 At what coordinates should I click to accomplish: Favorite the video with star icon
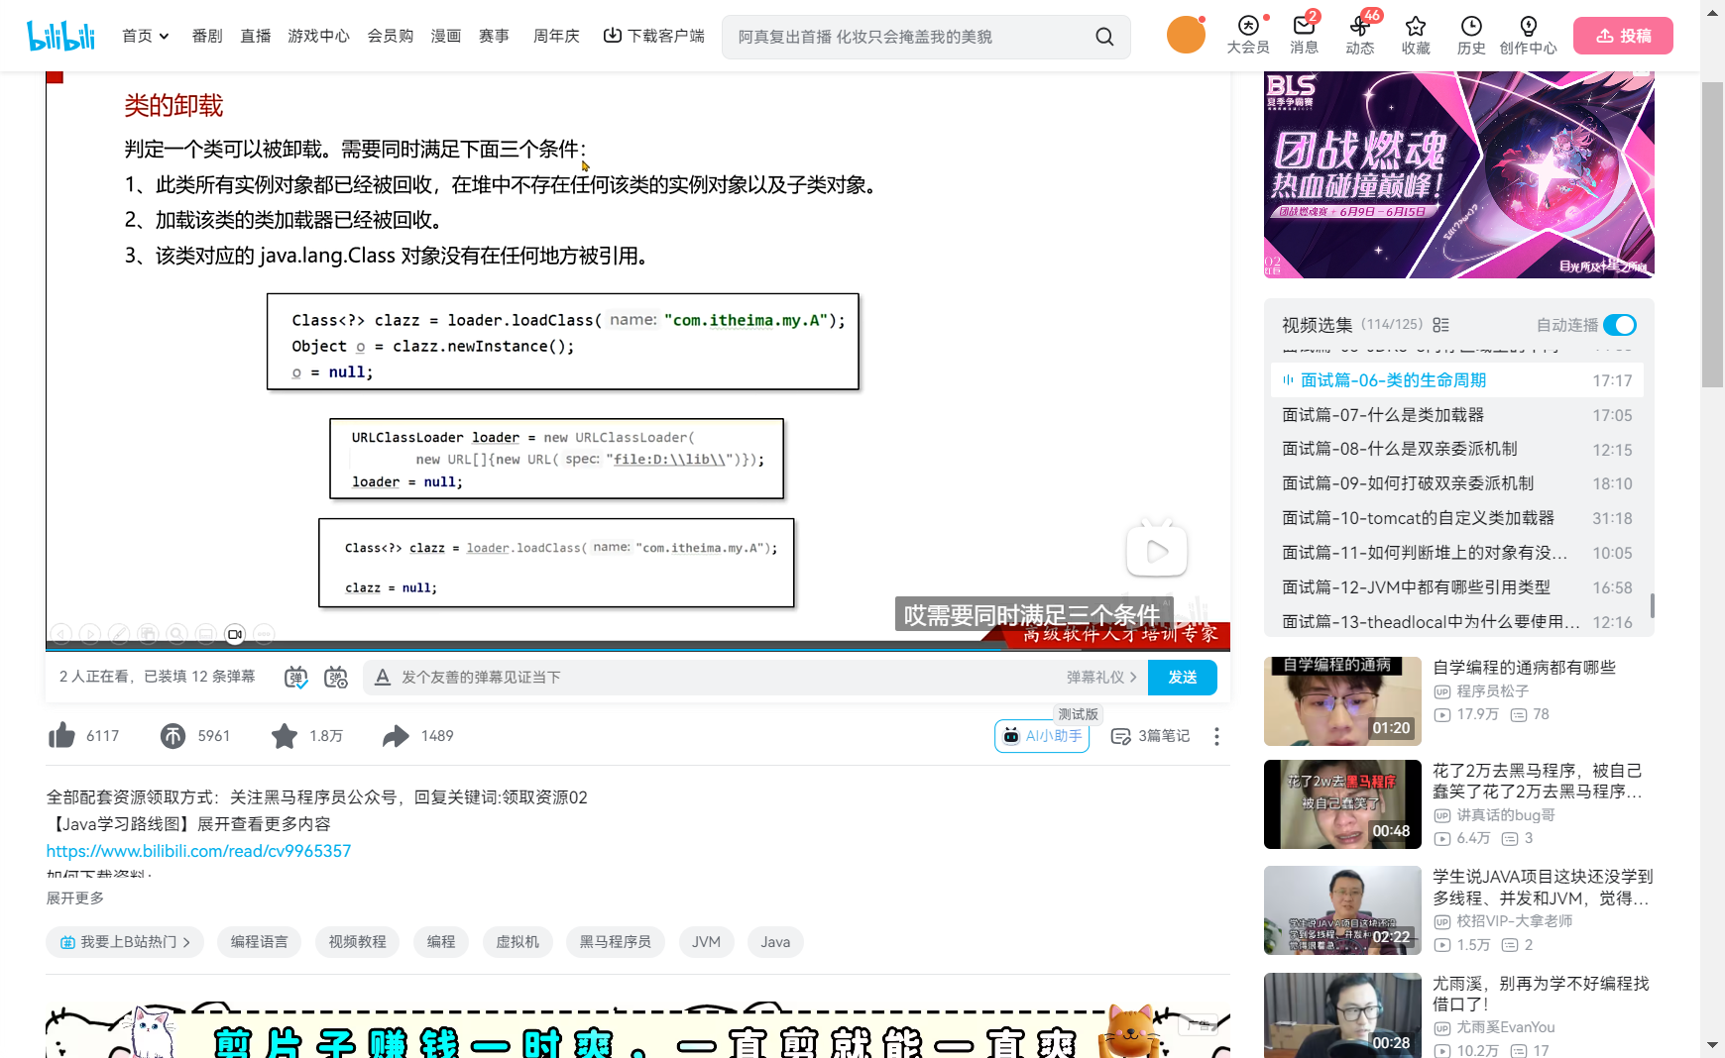click(285, 735)
